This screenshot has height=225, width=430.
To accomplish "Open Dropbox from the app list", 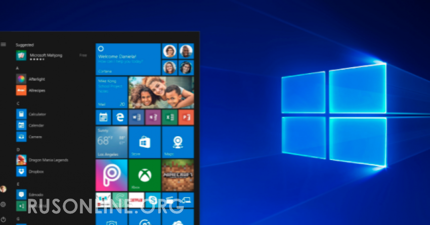I will (30, 172).
